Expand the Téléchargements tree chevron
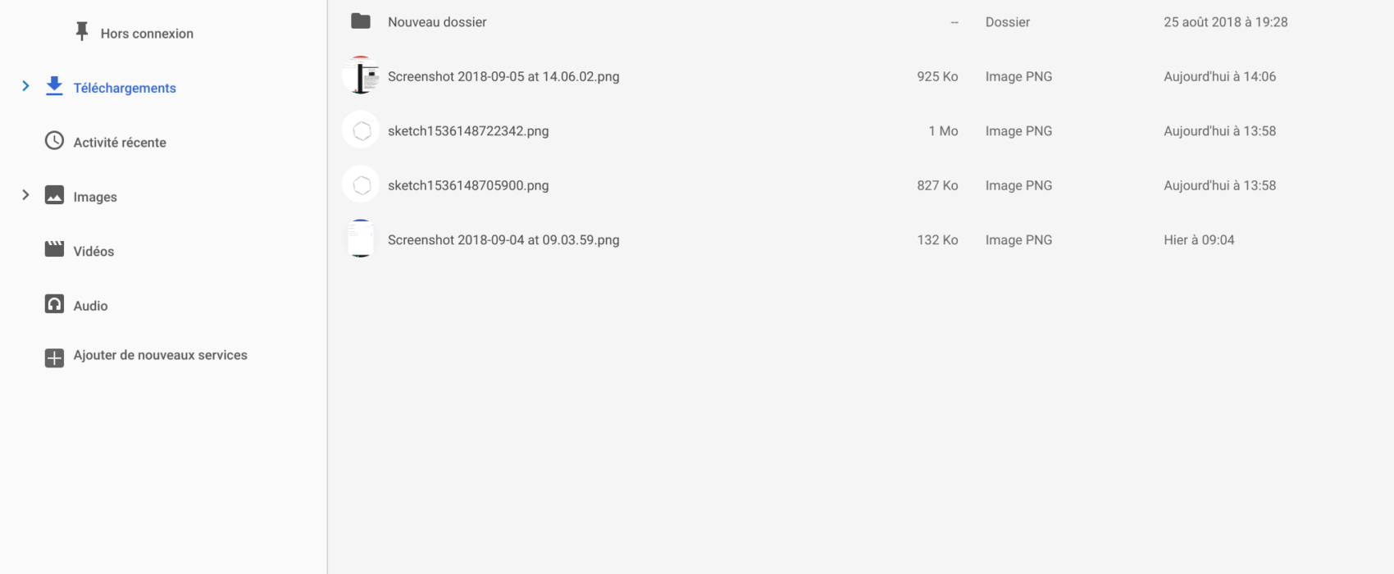 25,86
